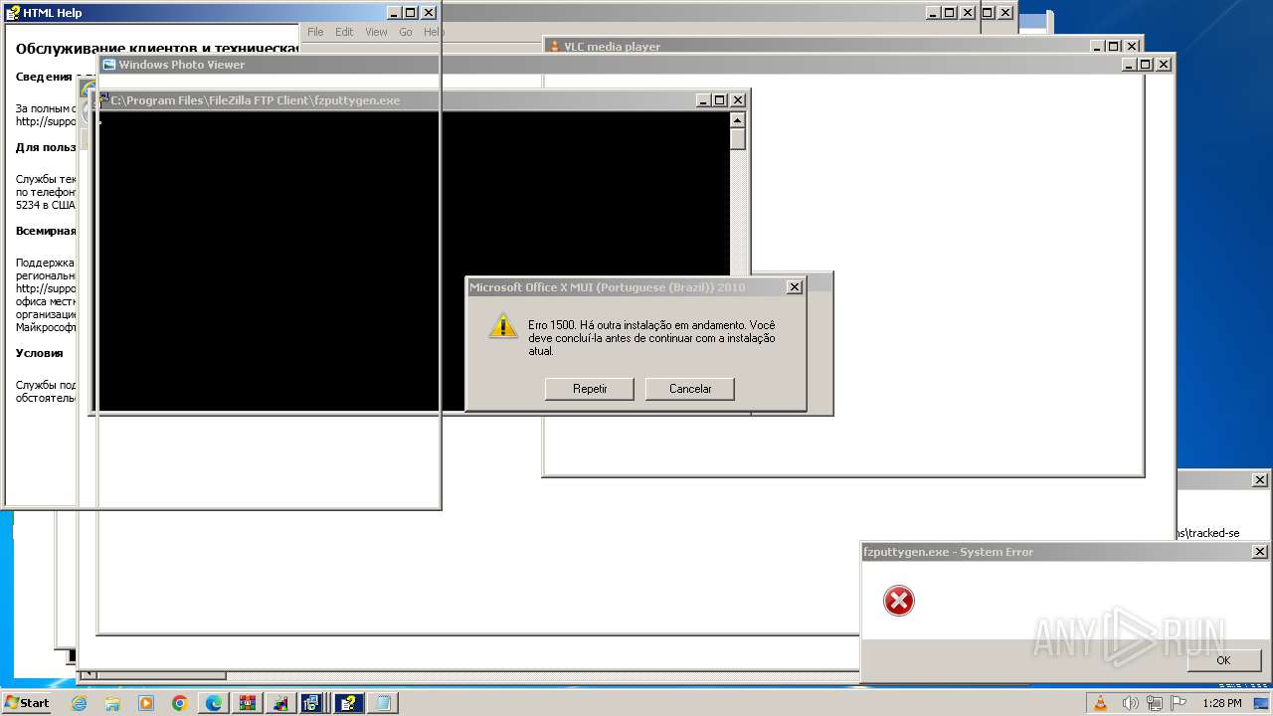Minimize the fzputtygen.exe console window
This screenshot has height=716, width=1273.
[702, 100]
